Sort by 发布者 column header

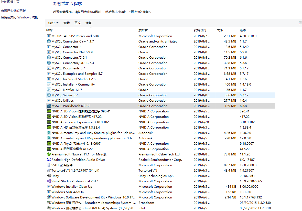click(165, 30)
